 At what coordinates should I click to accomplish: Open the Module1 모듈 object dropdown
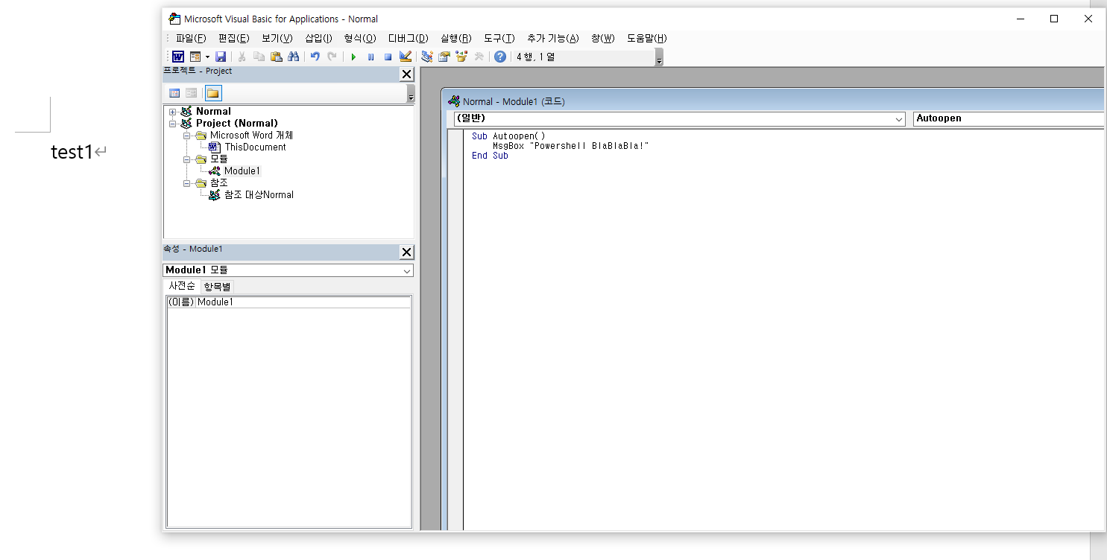[407, 270]
